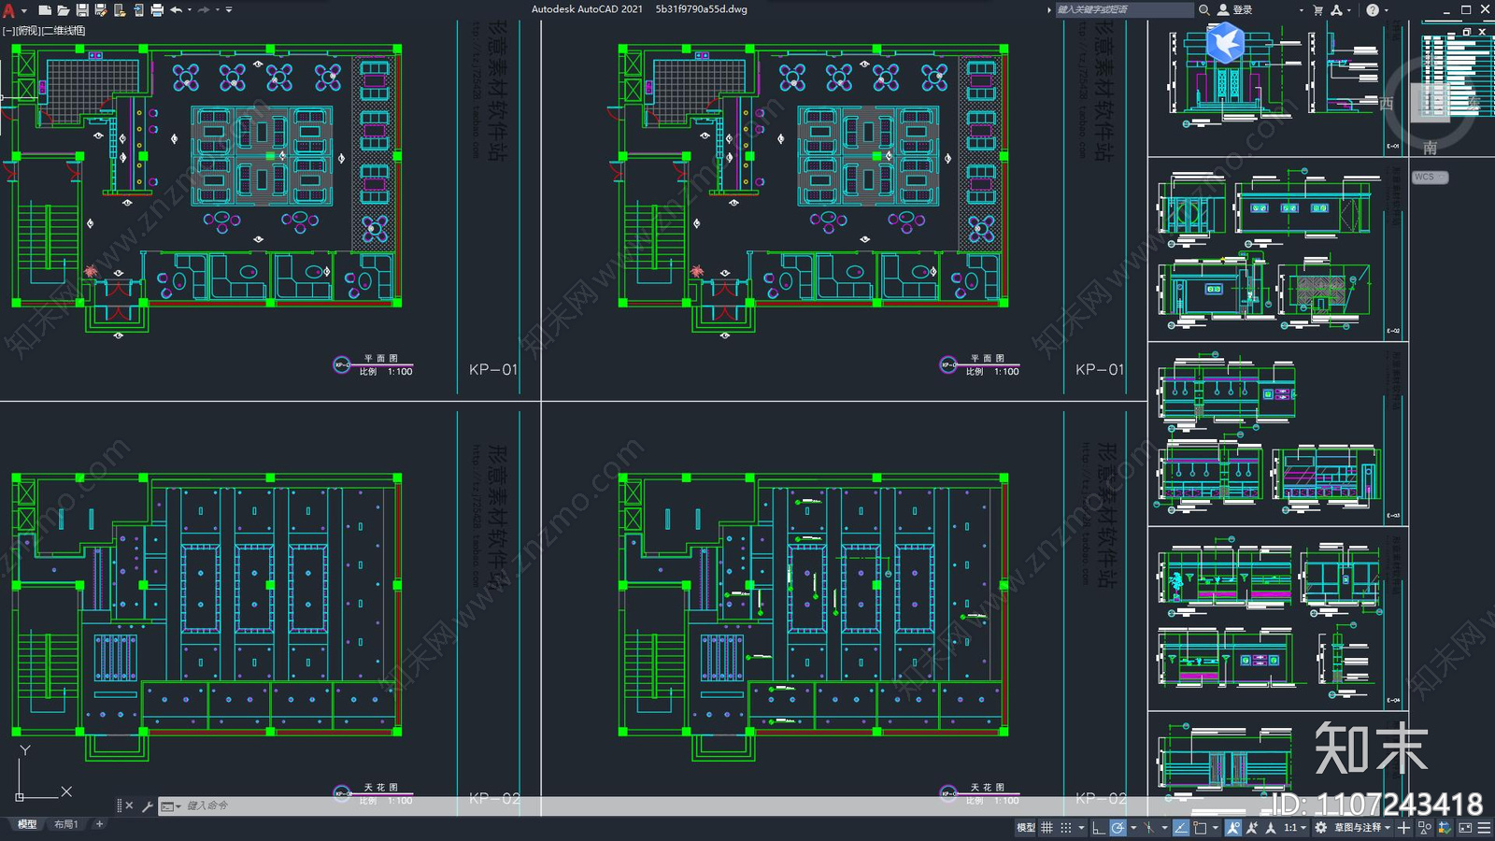Screen dimensions: 1495x841
Task: Click the Redo arrow icon
Action: pyautogui.click(x=204, y=10)
